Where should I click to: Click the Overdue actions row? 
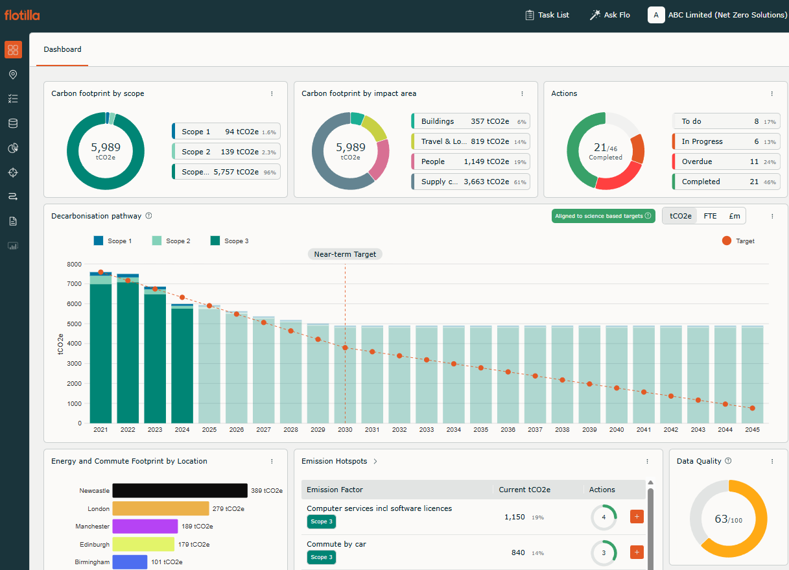(724, 162)
